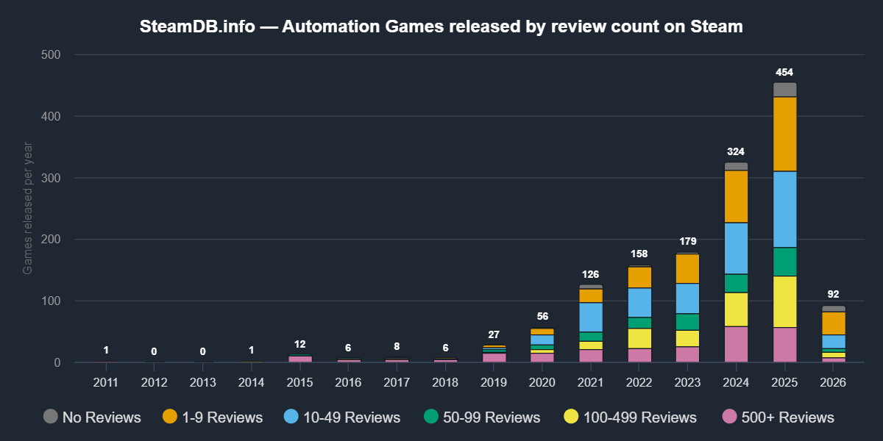Click the chart title text
Image resolution: width=883 pixels, height=441 pixels.
441,27
